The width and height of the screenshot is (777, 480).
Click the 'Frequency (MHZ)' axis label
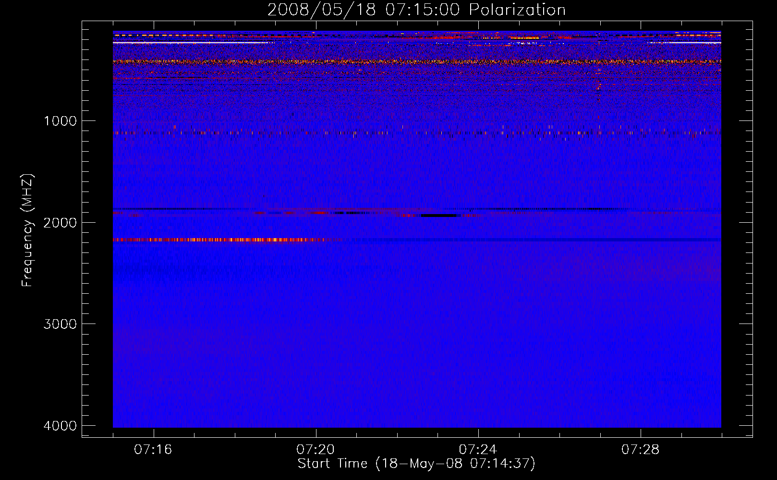click(28, 230)
